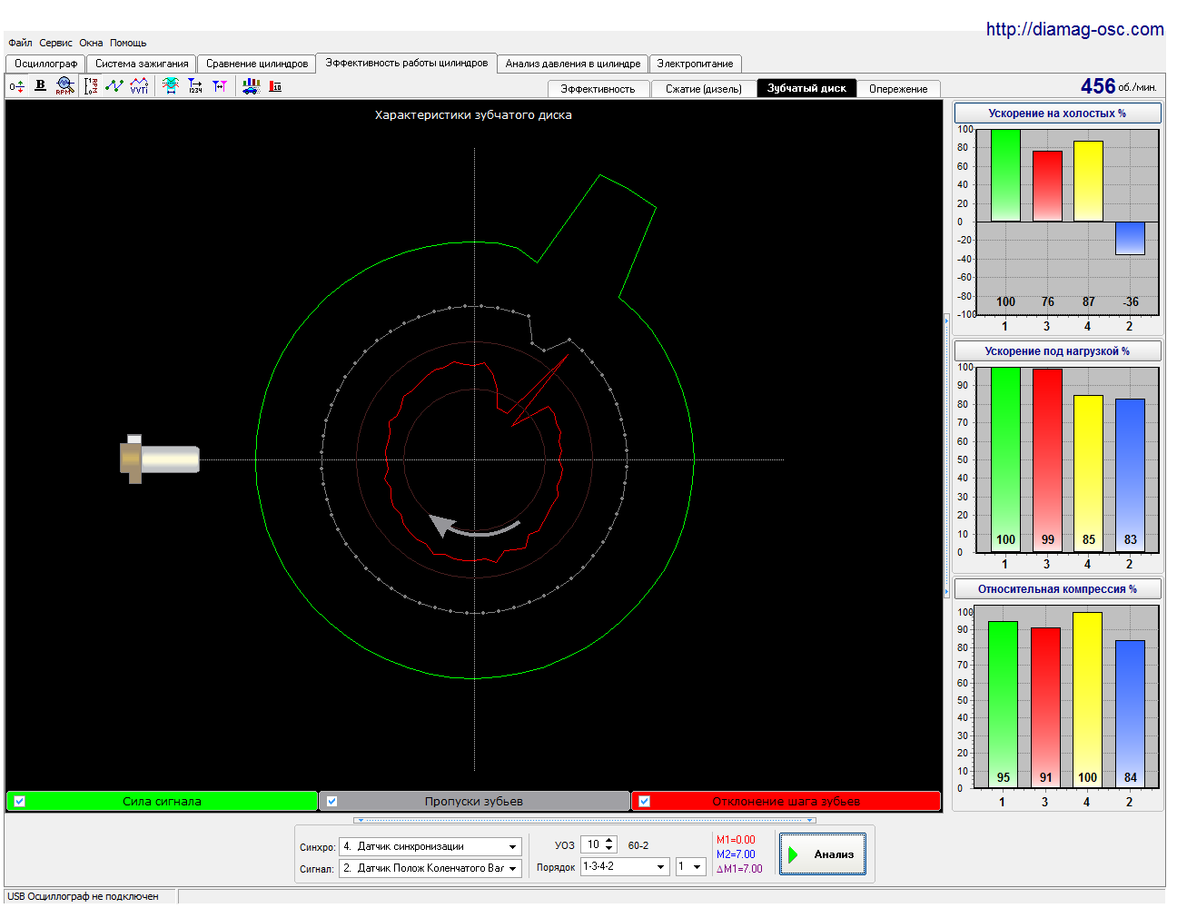Switch to the Осциллограф tab
This screenshot has width=1177, height=908.
[x=45, y=64]
